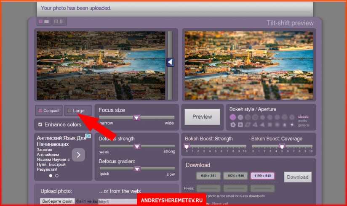
Task: Uncheck the Enhance colors checkbox
Action: (40, 124)
